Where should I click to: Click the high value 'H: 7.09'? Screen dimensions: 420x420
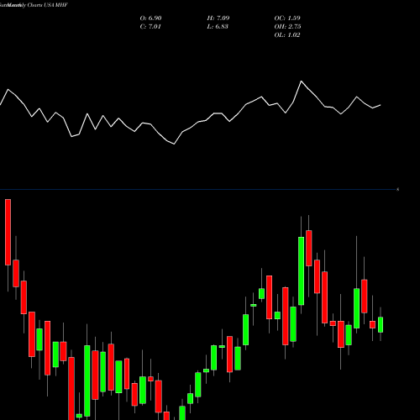click(218, 18)
